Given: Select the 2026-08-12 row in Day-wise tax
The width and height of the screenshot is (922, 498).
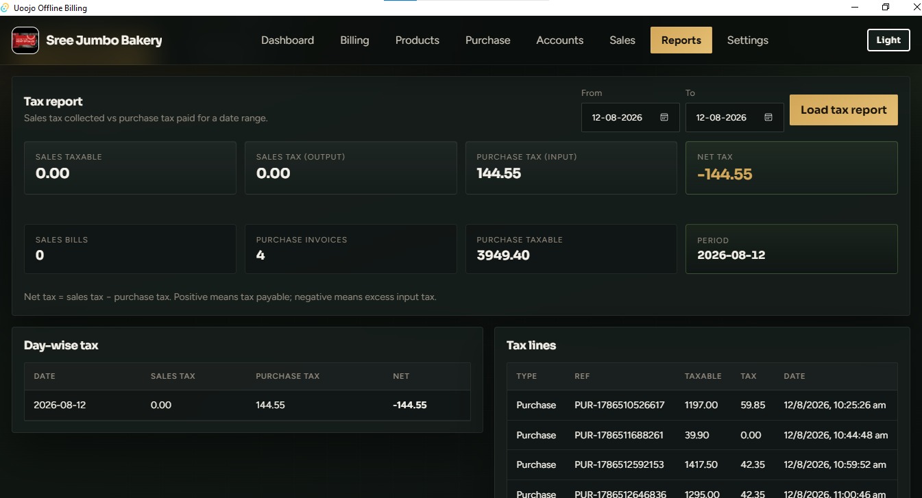Looking at the screenshot, I should click(247, 405).
